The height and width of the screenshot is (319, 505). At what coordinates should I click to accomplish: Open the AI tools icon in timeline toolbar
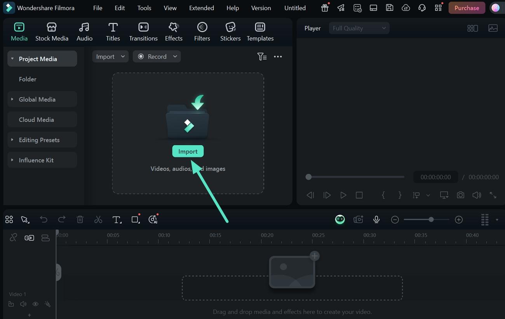[153, 220]
